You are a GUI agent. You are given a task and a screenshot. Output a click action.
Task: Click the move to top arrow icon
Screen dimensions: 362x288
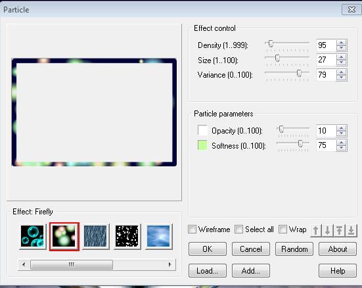tap(340, 230)
